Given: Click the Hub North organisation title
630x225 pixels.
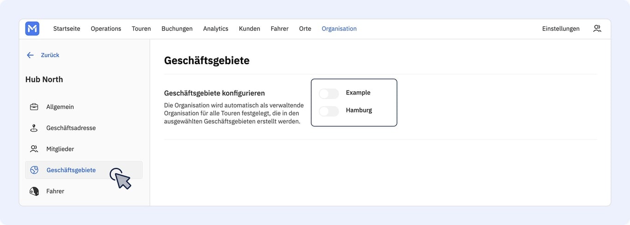Looking at the screenshot, I should tap(44, 79).
